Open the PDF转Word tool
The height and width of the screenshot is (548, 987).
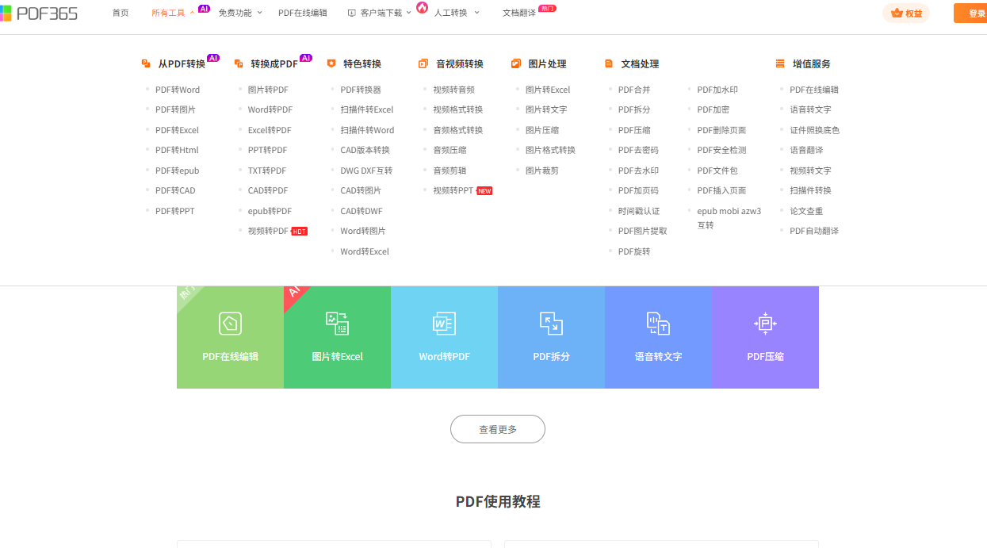point(178,90)
